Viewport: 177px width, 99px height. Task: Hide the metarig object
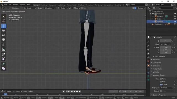pos(175,21)
